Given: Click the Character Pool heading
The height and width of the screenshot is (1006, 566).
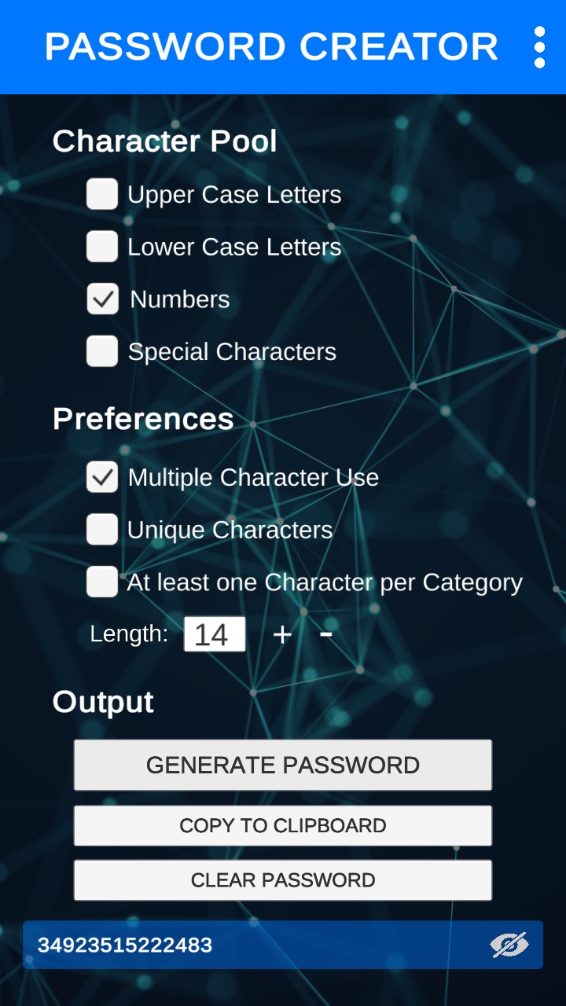Looking at the screenshot, I should [165, 141].
